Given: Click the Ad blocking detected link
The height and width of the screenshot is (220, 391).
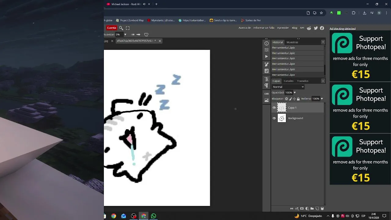Looking at the screenshot, I should pyautogui.click(x=342, y=29).
